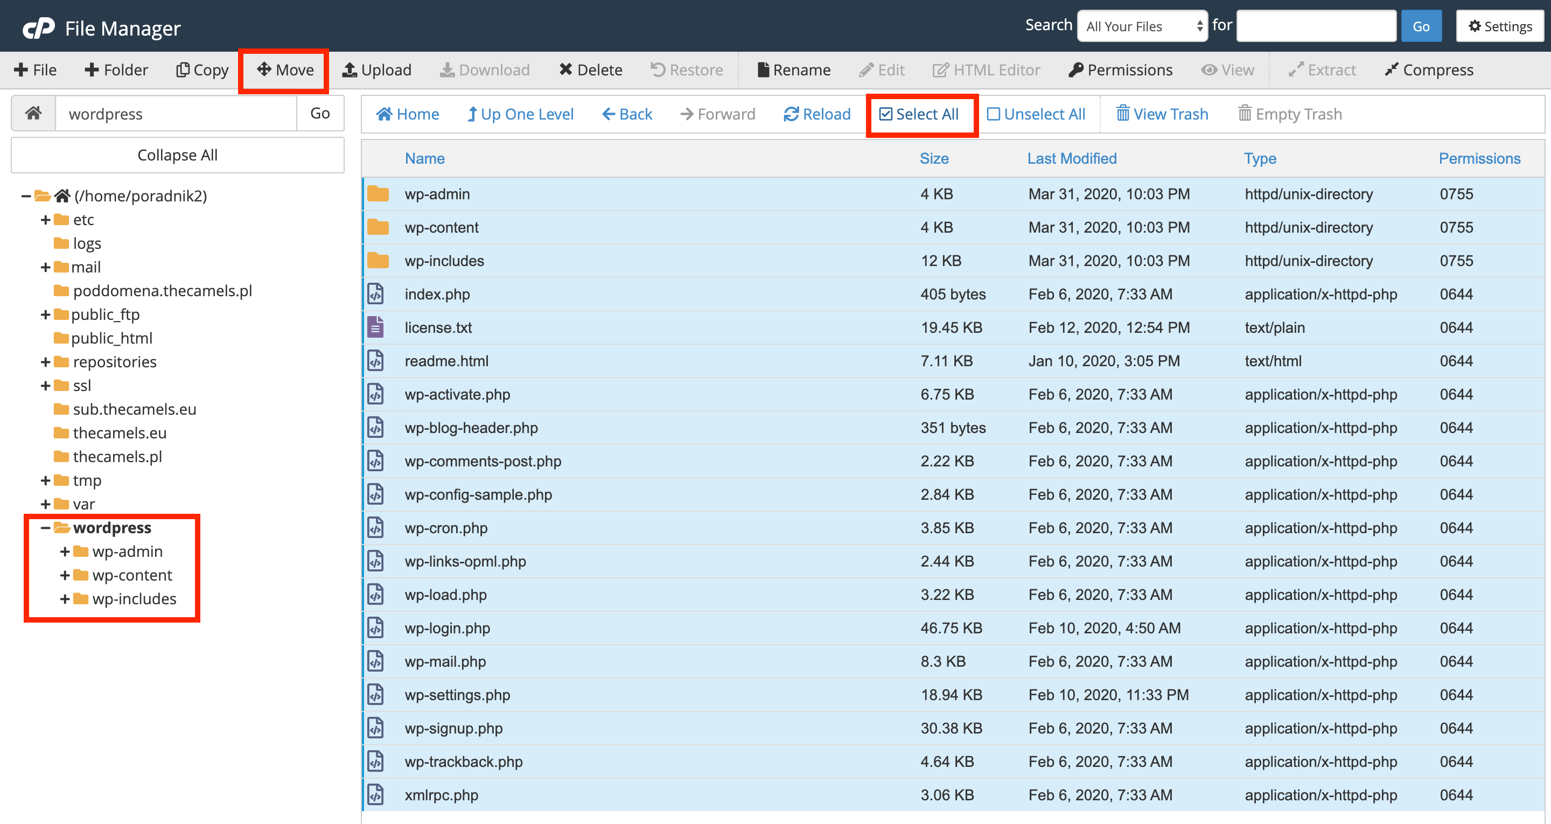Sort files by Type column
Image resolution: width=1551 pixels, height=824 pixels.
tap(1260, 158)
